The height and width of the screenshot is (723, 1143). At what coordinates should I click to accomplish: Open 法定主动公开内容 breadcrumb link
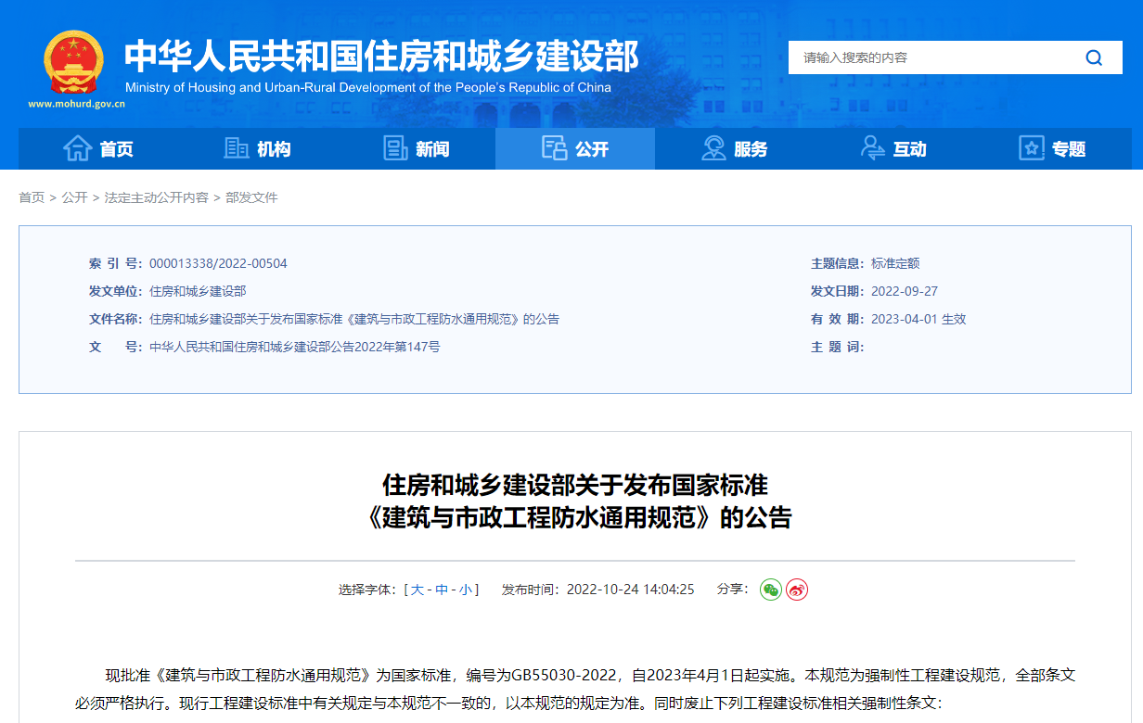click(156, 197)
